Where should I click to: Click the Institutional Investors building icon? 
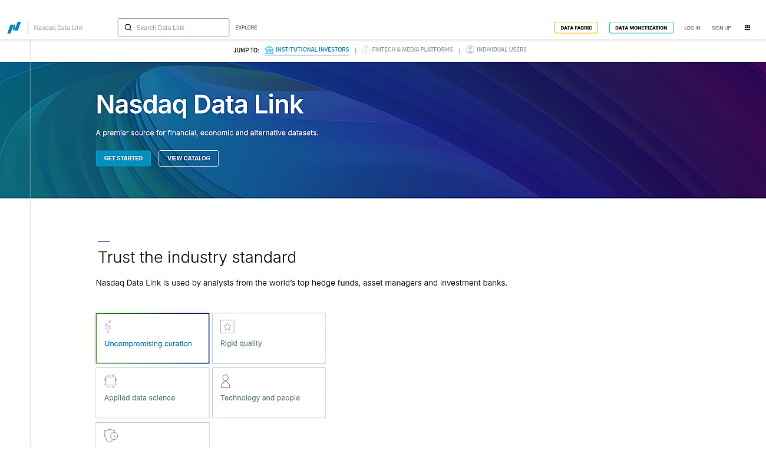pos(269,49)
